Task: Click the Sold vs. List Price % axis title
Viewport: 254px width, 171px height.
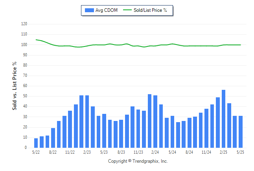Action: pyautogui.click(x=15, y=86)
